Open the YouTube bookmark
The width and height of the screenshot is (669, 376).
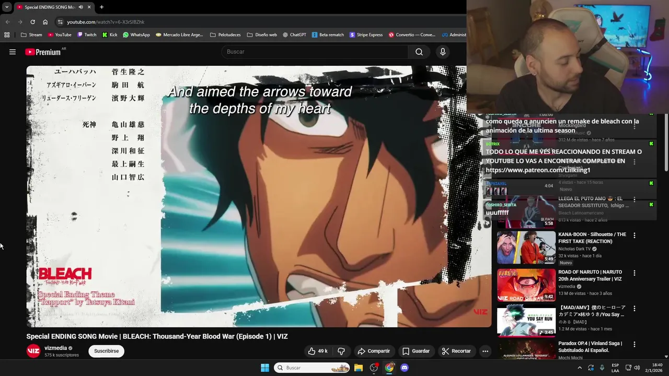[x=60, y=35]
